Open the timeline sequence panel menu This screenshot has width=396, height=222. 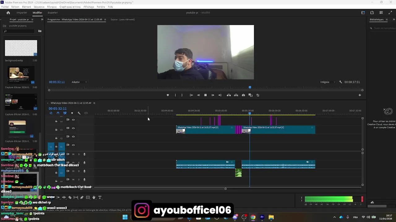coord(94,103)
